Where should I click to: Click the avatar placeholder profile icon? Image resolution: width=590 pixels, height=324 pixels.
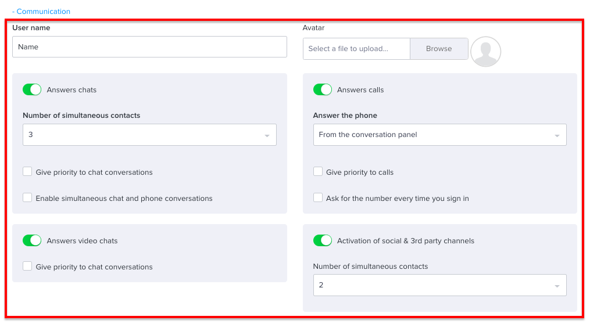tap(485, 52)
